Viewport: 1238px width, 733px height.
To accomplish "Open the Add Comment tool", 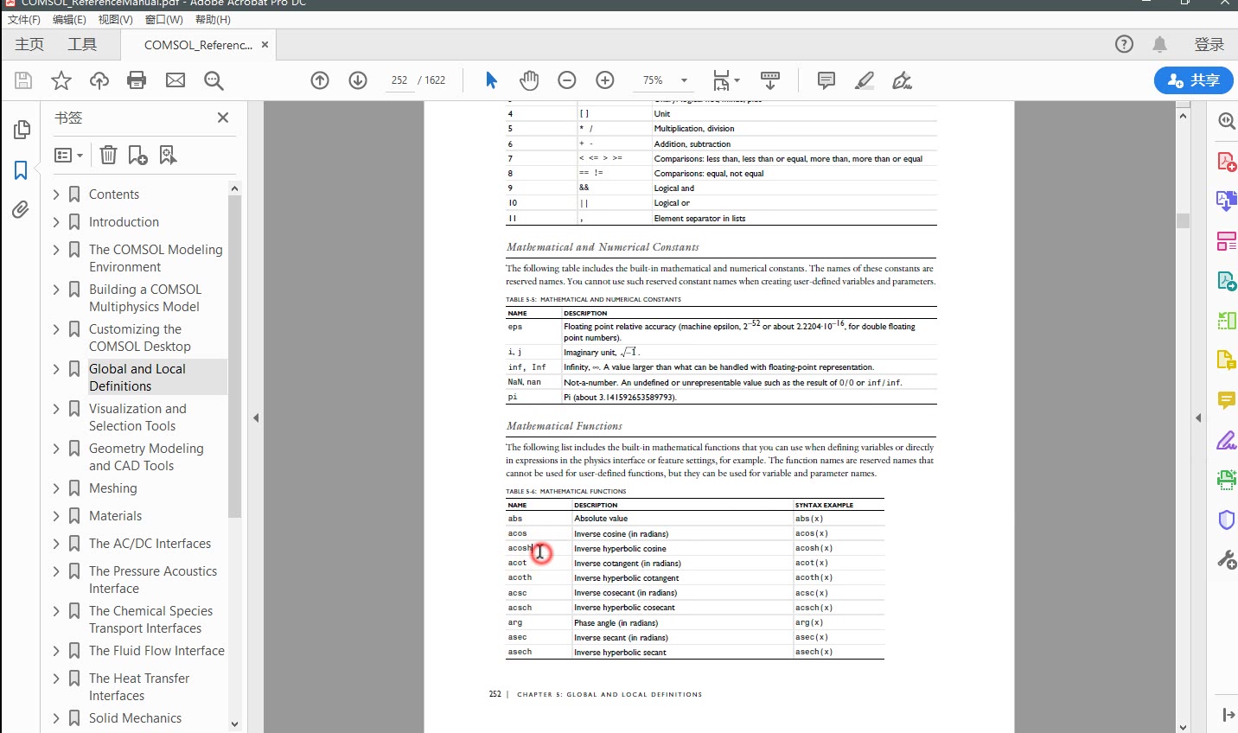I will (825, 80).
